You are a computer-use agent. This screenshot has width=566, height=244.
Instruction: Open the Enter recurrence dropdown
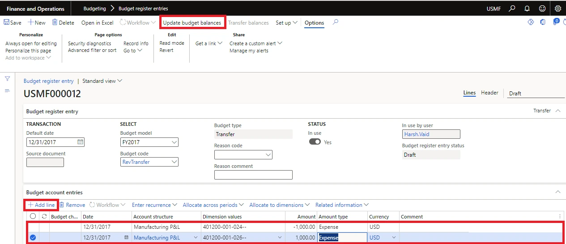[154, 205]
